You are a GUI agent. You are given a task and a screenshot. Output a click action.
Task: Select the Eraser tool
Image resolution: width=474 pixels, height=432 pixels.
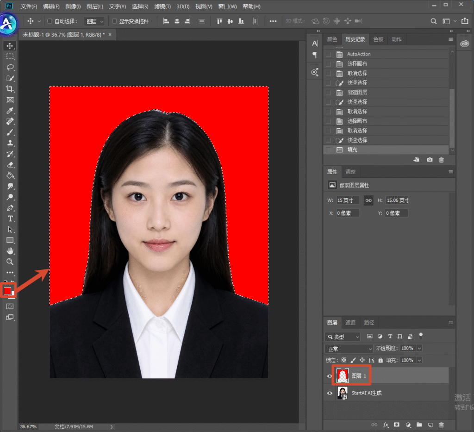pyautogui.click(x=10, y=165)
